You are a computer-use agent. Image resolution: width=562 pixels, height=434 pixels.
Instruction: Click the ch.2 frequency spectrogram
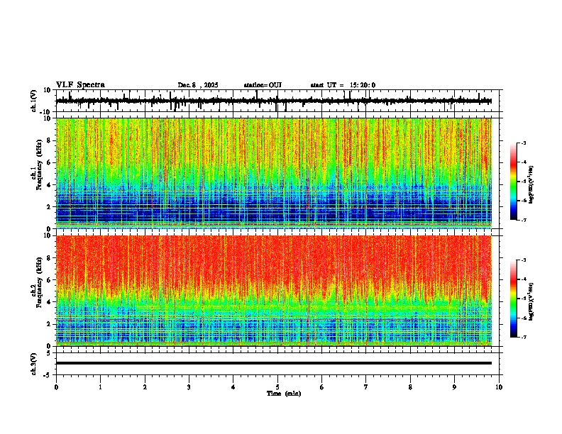tap(273, 291)
